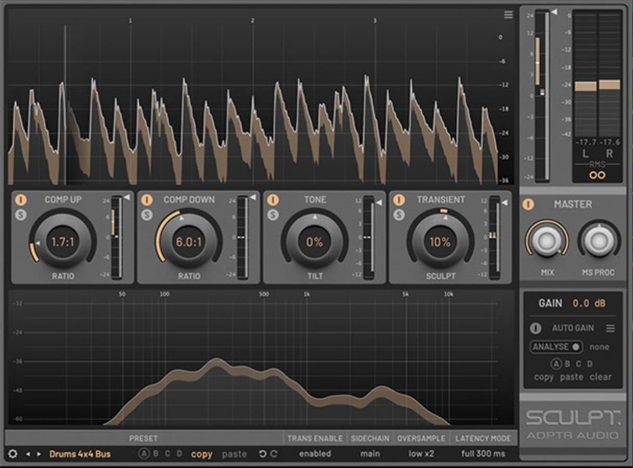Image resolution: width=633 pixels, height=468 pixels.
Task: Click the COMP UP meter range arrow
Action: [126, 198]
